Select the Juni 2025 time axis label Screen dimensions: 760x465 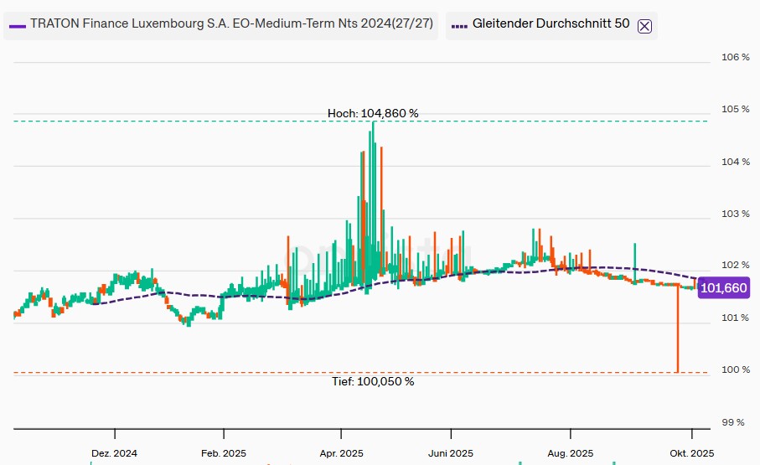451,453
